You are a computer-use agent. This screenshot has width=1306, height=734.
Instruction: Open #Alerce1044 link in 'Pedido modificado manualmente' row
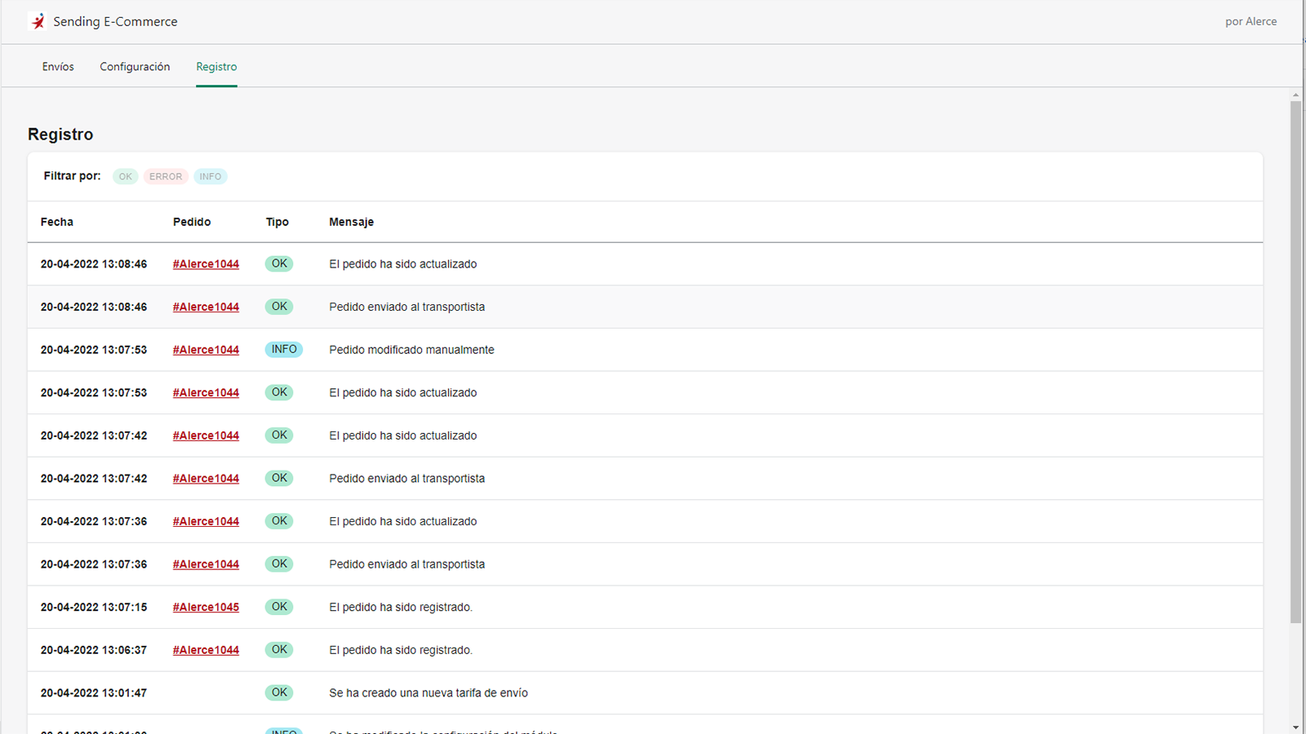click(206, 350)
